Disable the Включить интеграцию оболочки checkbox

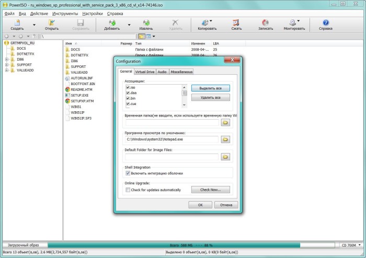128,173
